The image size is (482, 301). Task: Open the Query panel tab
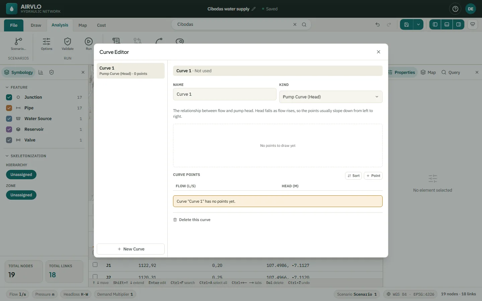click(x=451, y=72)
